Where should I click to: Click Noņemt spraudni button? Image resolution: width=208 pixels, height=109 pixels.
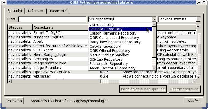tap(185, 89)
